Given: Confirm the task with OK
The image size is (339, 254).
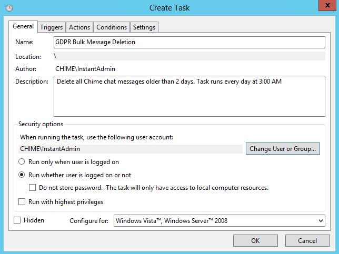Looking at the screenshot, I should click(x=255, y=241).
